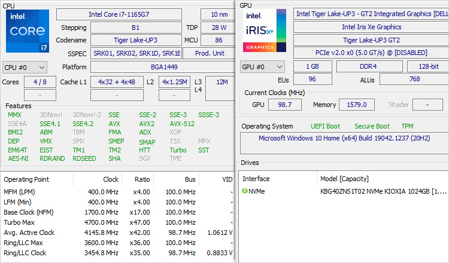This screenshot has height=263, width=449.
Task: Select the Base Clock (HFM) row
Action: [x=118, y=212]
